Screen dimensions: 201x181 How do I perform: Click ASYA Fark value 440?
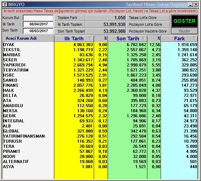click(x=194, y=167)
